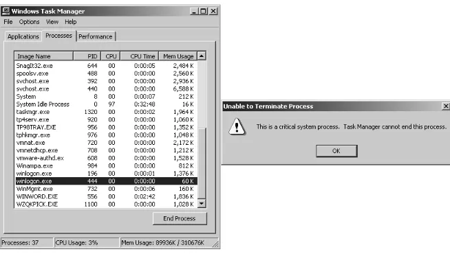The height and width of the screenshot is (254, 450).
Task: Select the taskmgr.exe process
Action: pos(106,112)
